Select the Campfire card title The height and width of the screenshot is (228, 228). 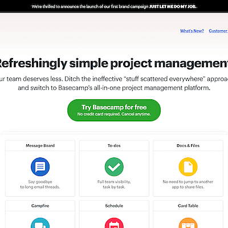(x=40, y=206)
